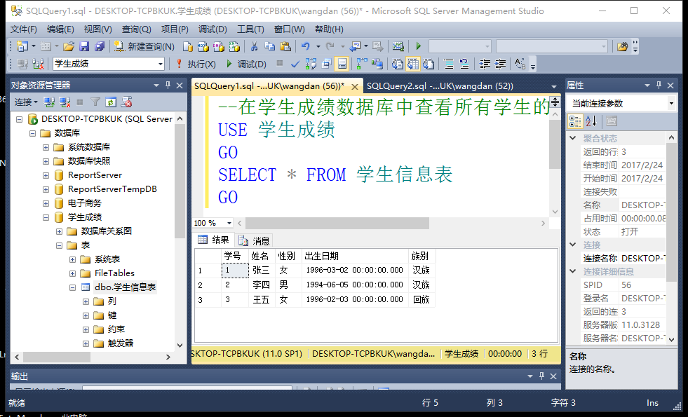The height and width of the screenshot is (417, 688).
Task: Toggle categorized view in Properties panel
Action: point(575,121)
